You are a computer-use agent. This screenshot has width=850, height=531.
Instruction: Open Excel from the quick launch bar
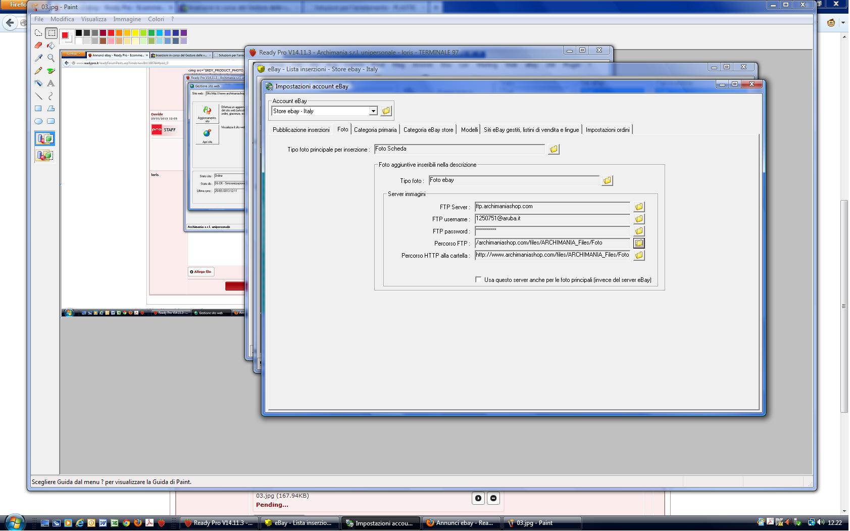[115, 523]
